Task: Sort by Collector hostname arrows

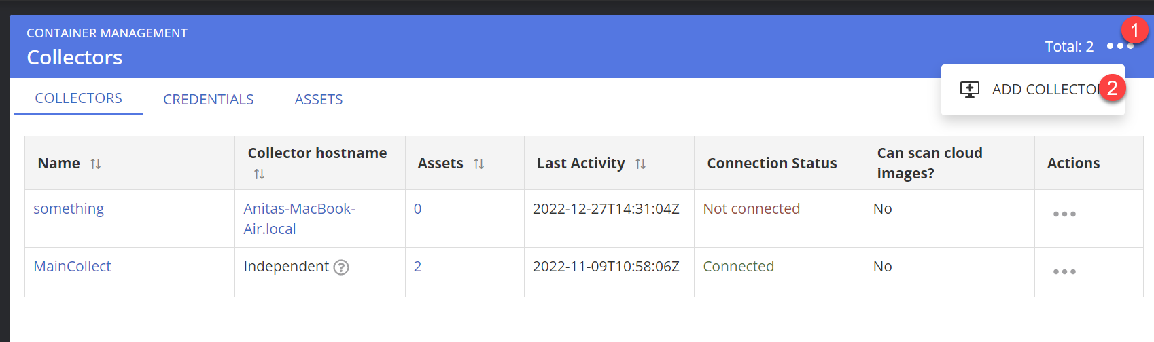Action: 259,174
